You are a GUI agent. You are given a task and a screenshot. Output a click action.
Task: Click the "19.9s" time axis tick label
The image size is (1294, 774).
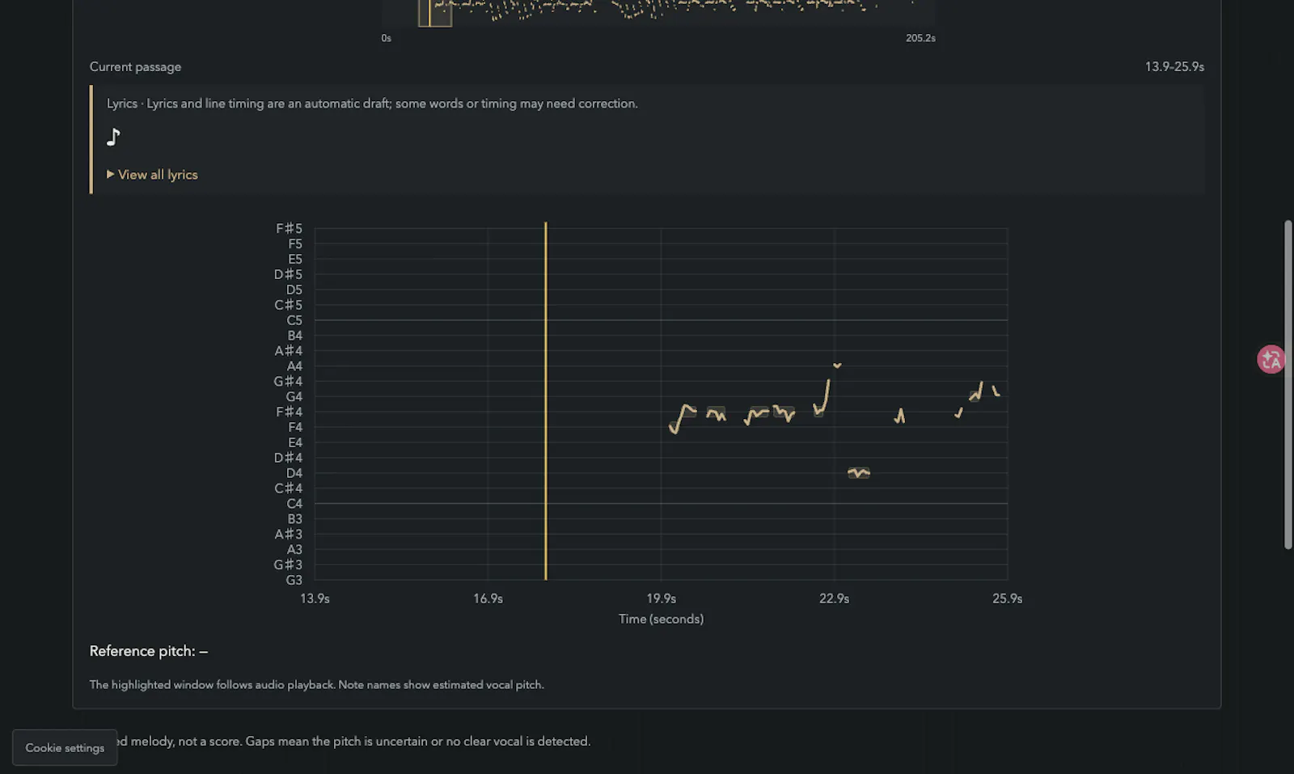click(x=661, y=598)
